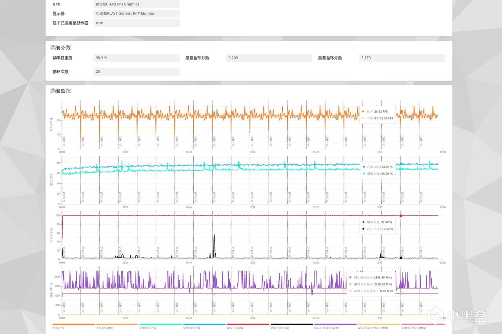Select the best loop score 3 209
502x334 pixels.
click(x=269, y=58)
